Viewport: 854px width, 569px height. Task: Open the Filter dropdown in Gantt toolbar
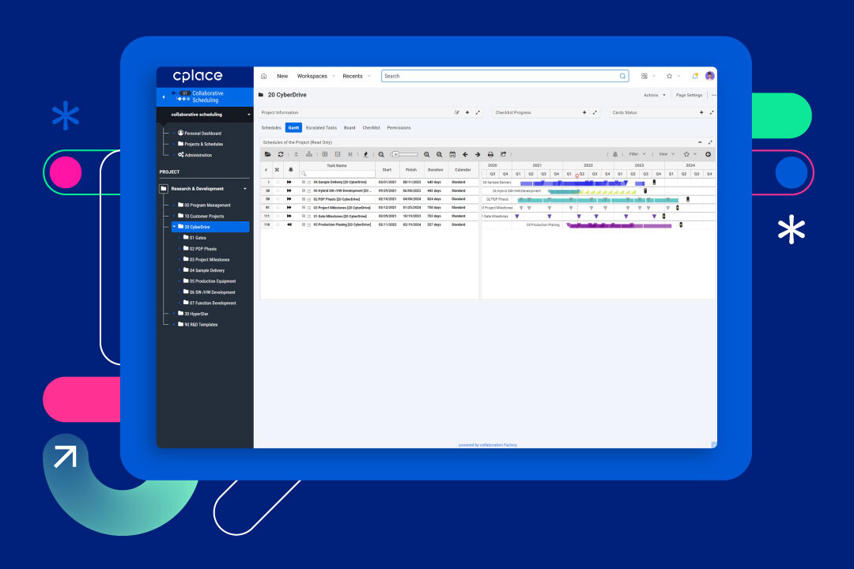point(637,155)
